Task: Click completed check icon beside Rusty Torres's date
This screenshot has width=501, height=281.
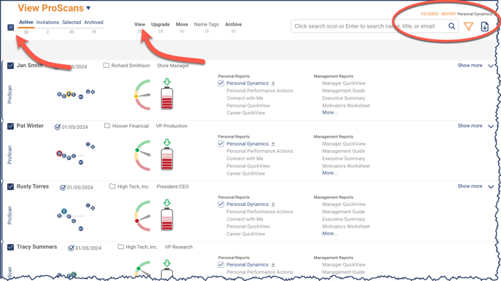Action: click(63, 187)
